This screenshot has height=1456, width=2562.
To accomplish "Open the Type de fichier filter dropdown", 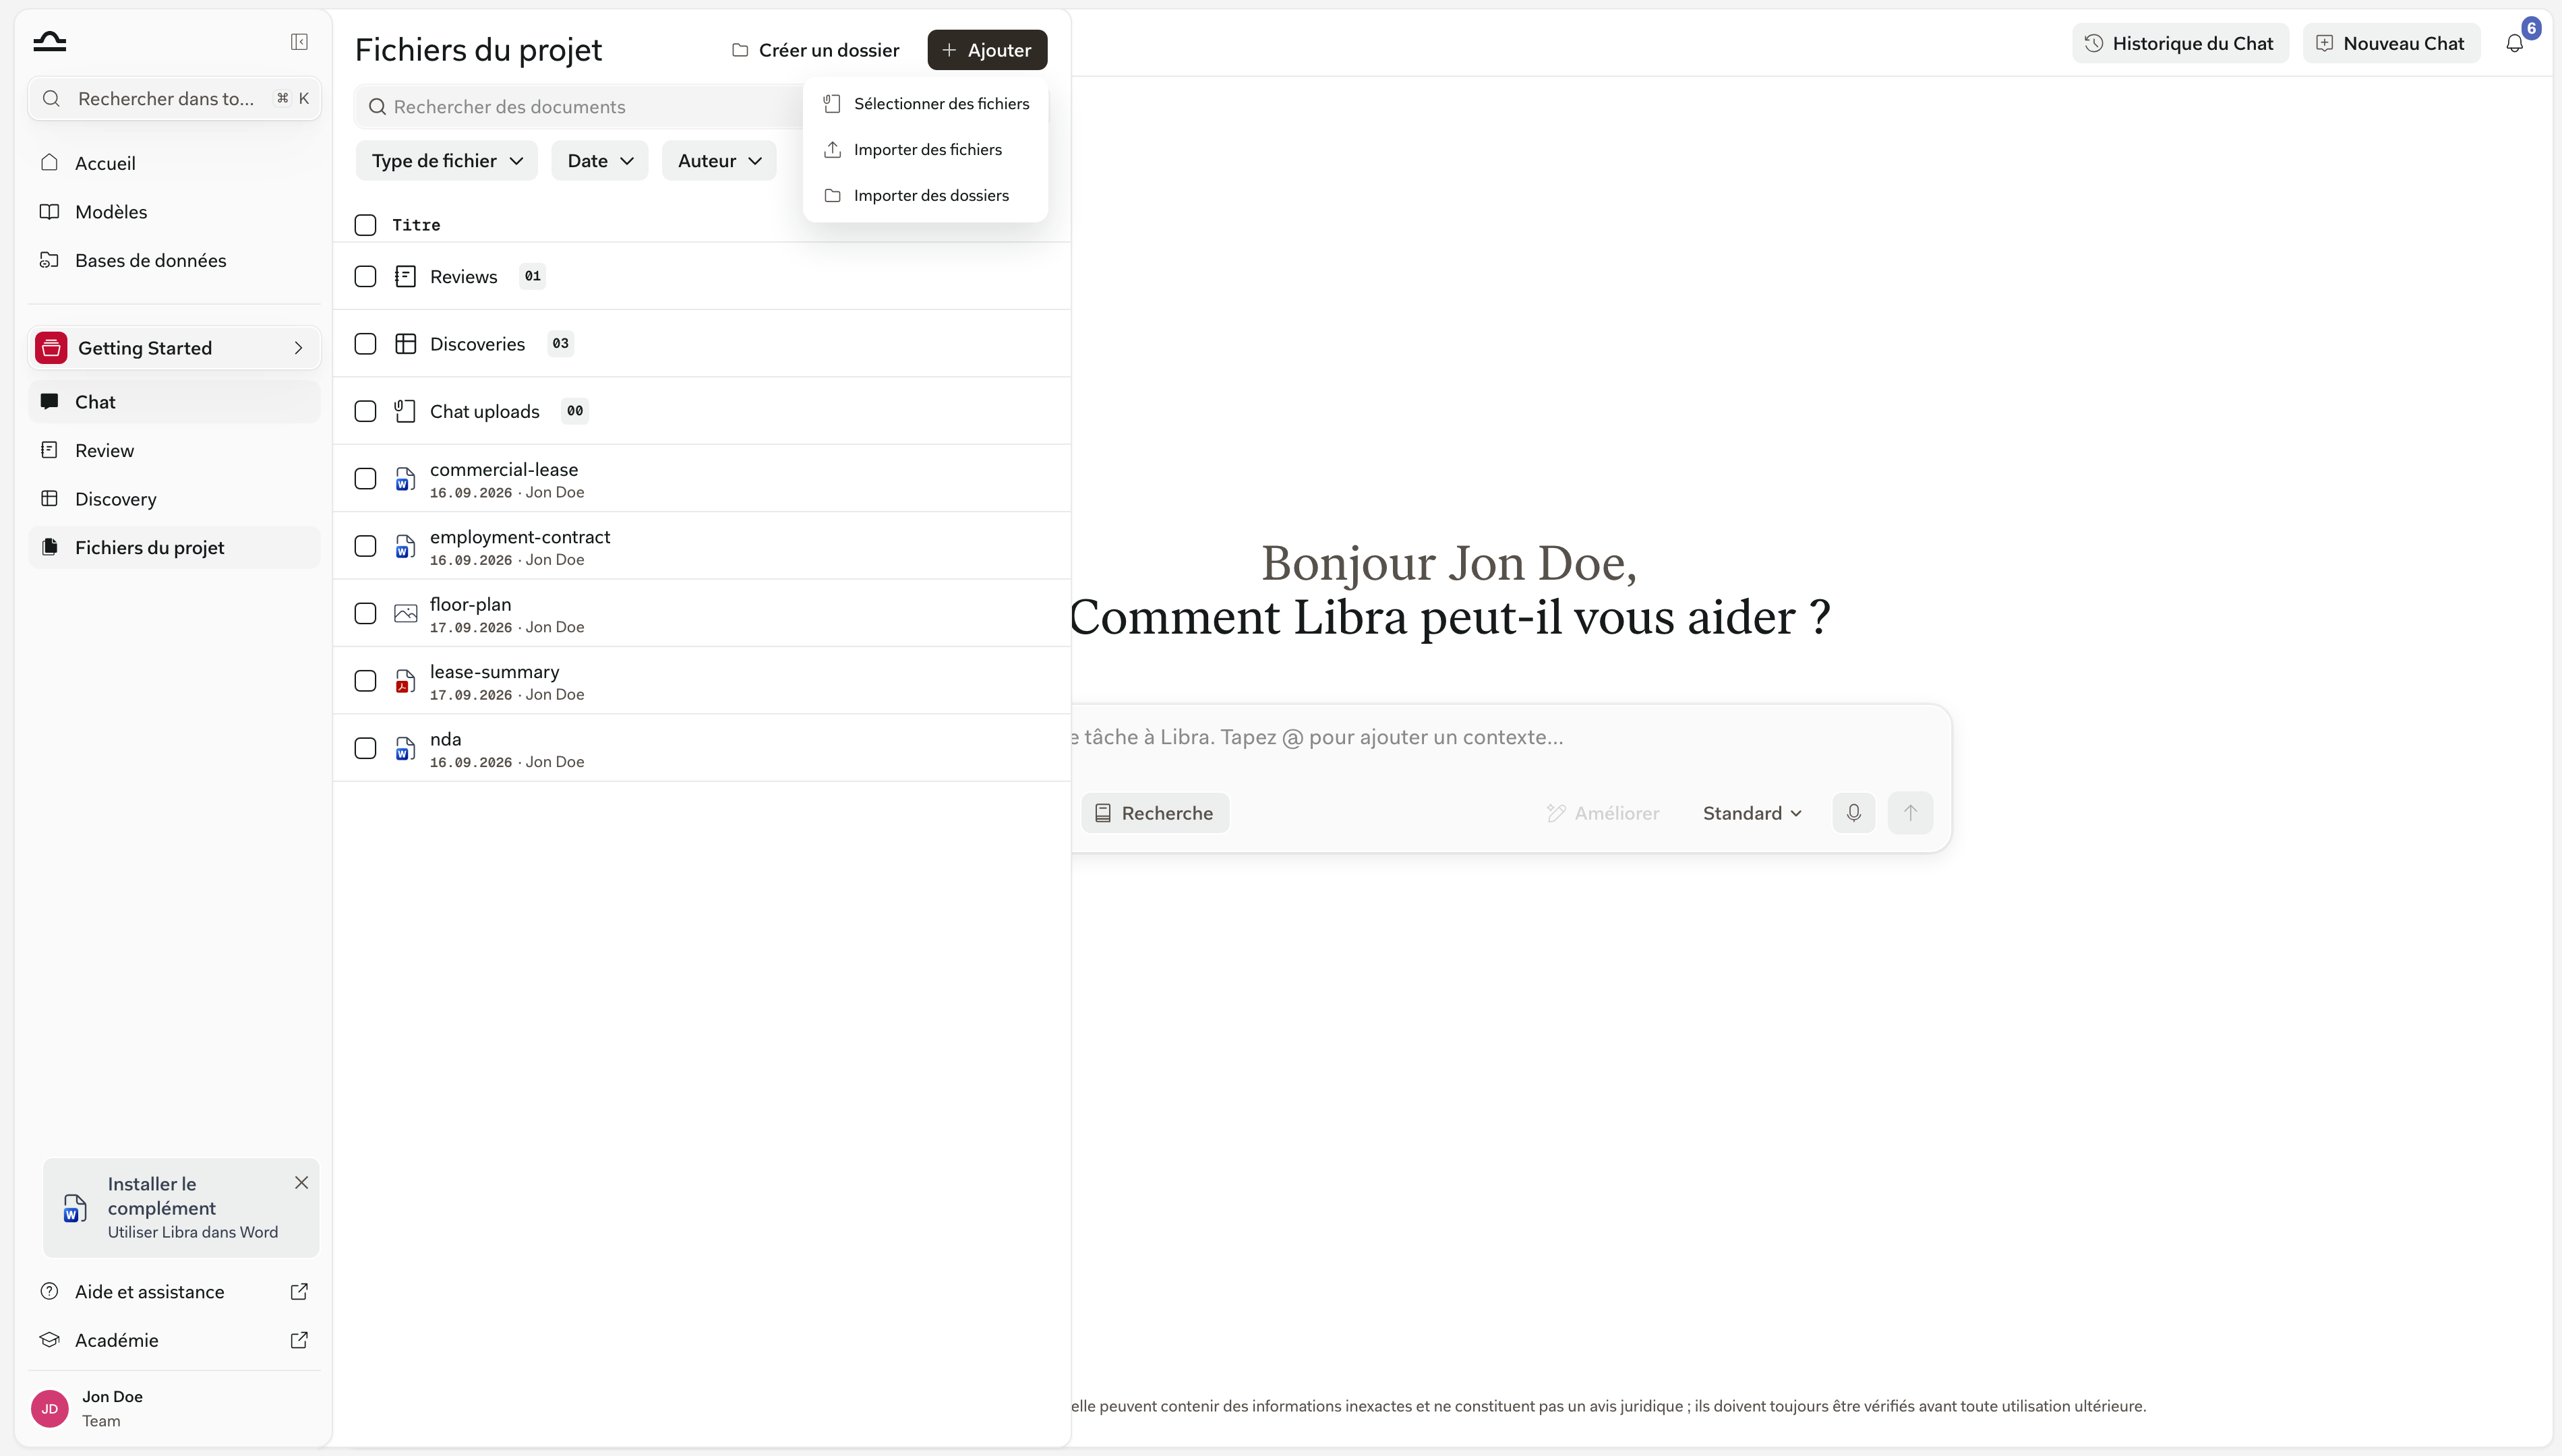I will tap(447, 161).
